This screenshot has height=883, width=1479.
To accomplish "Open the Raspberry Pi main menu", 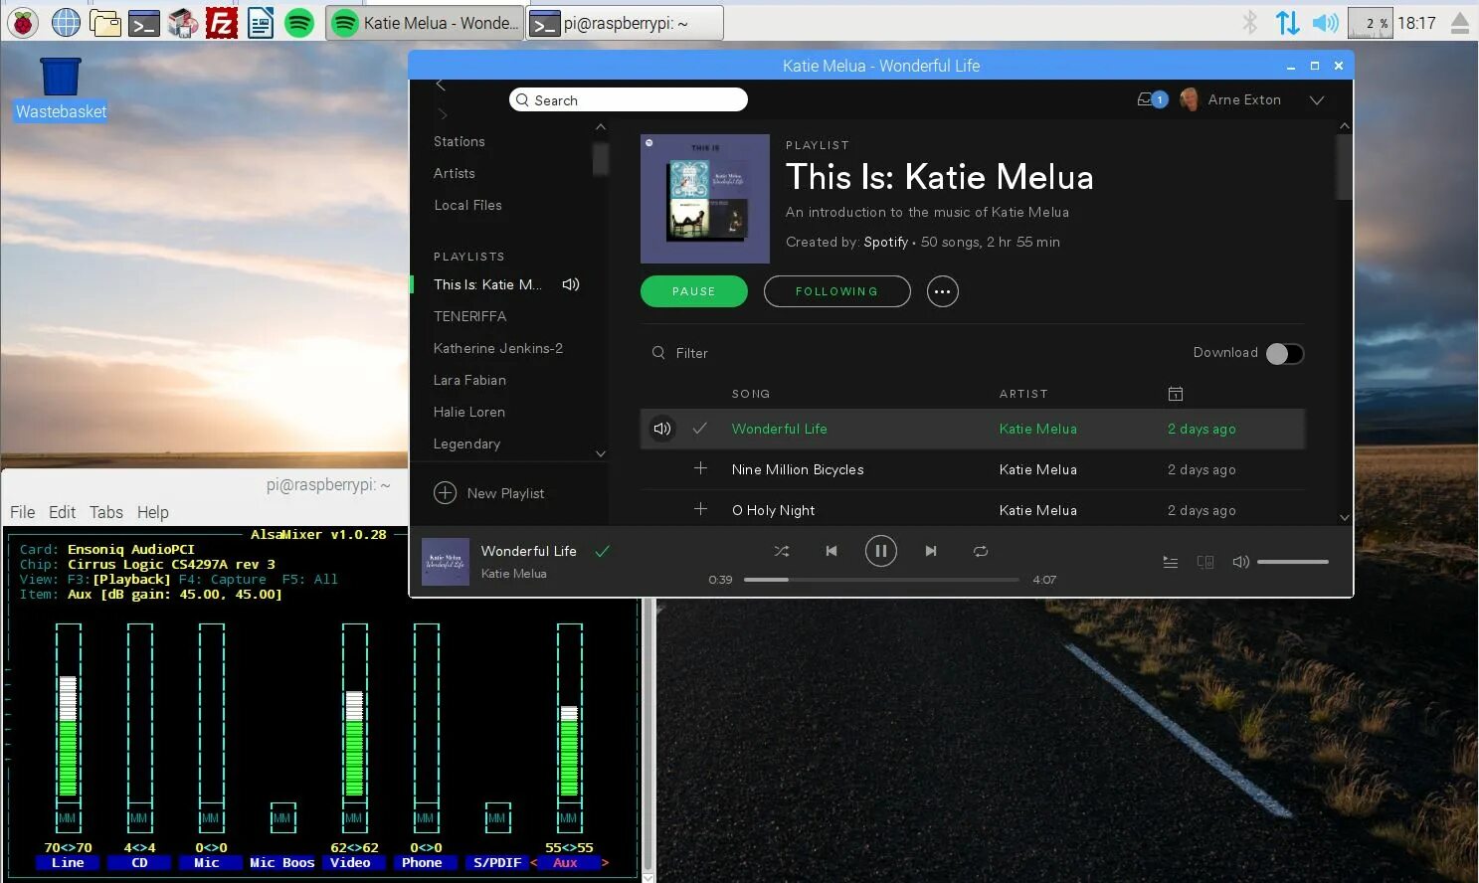I will [23, 22].
